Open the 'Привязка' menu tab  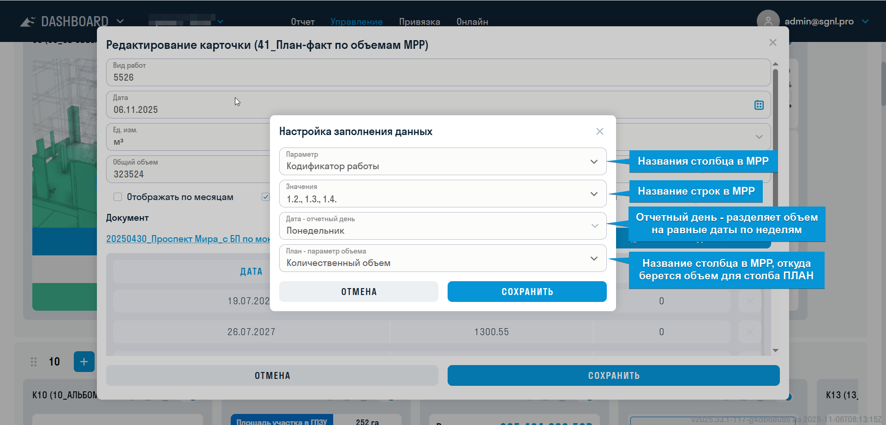click(419, 22)
